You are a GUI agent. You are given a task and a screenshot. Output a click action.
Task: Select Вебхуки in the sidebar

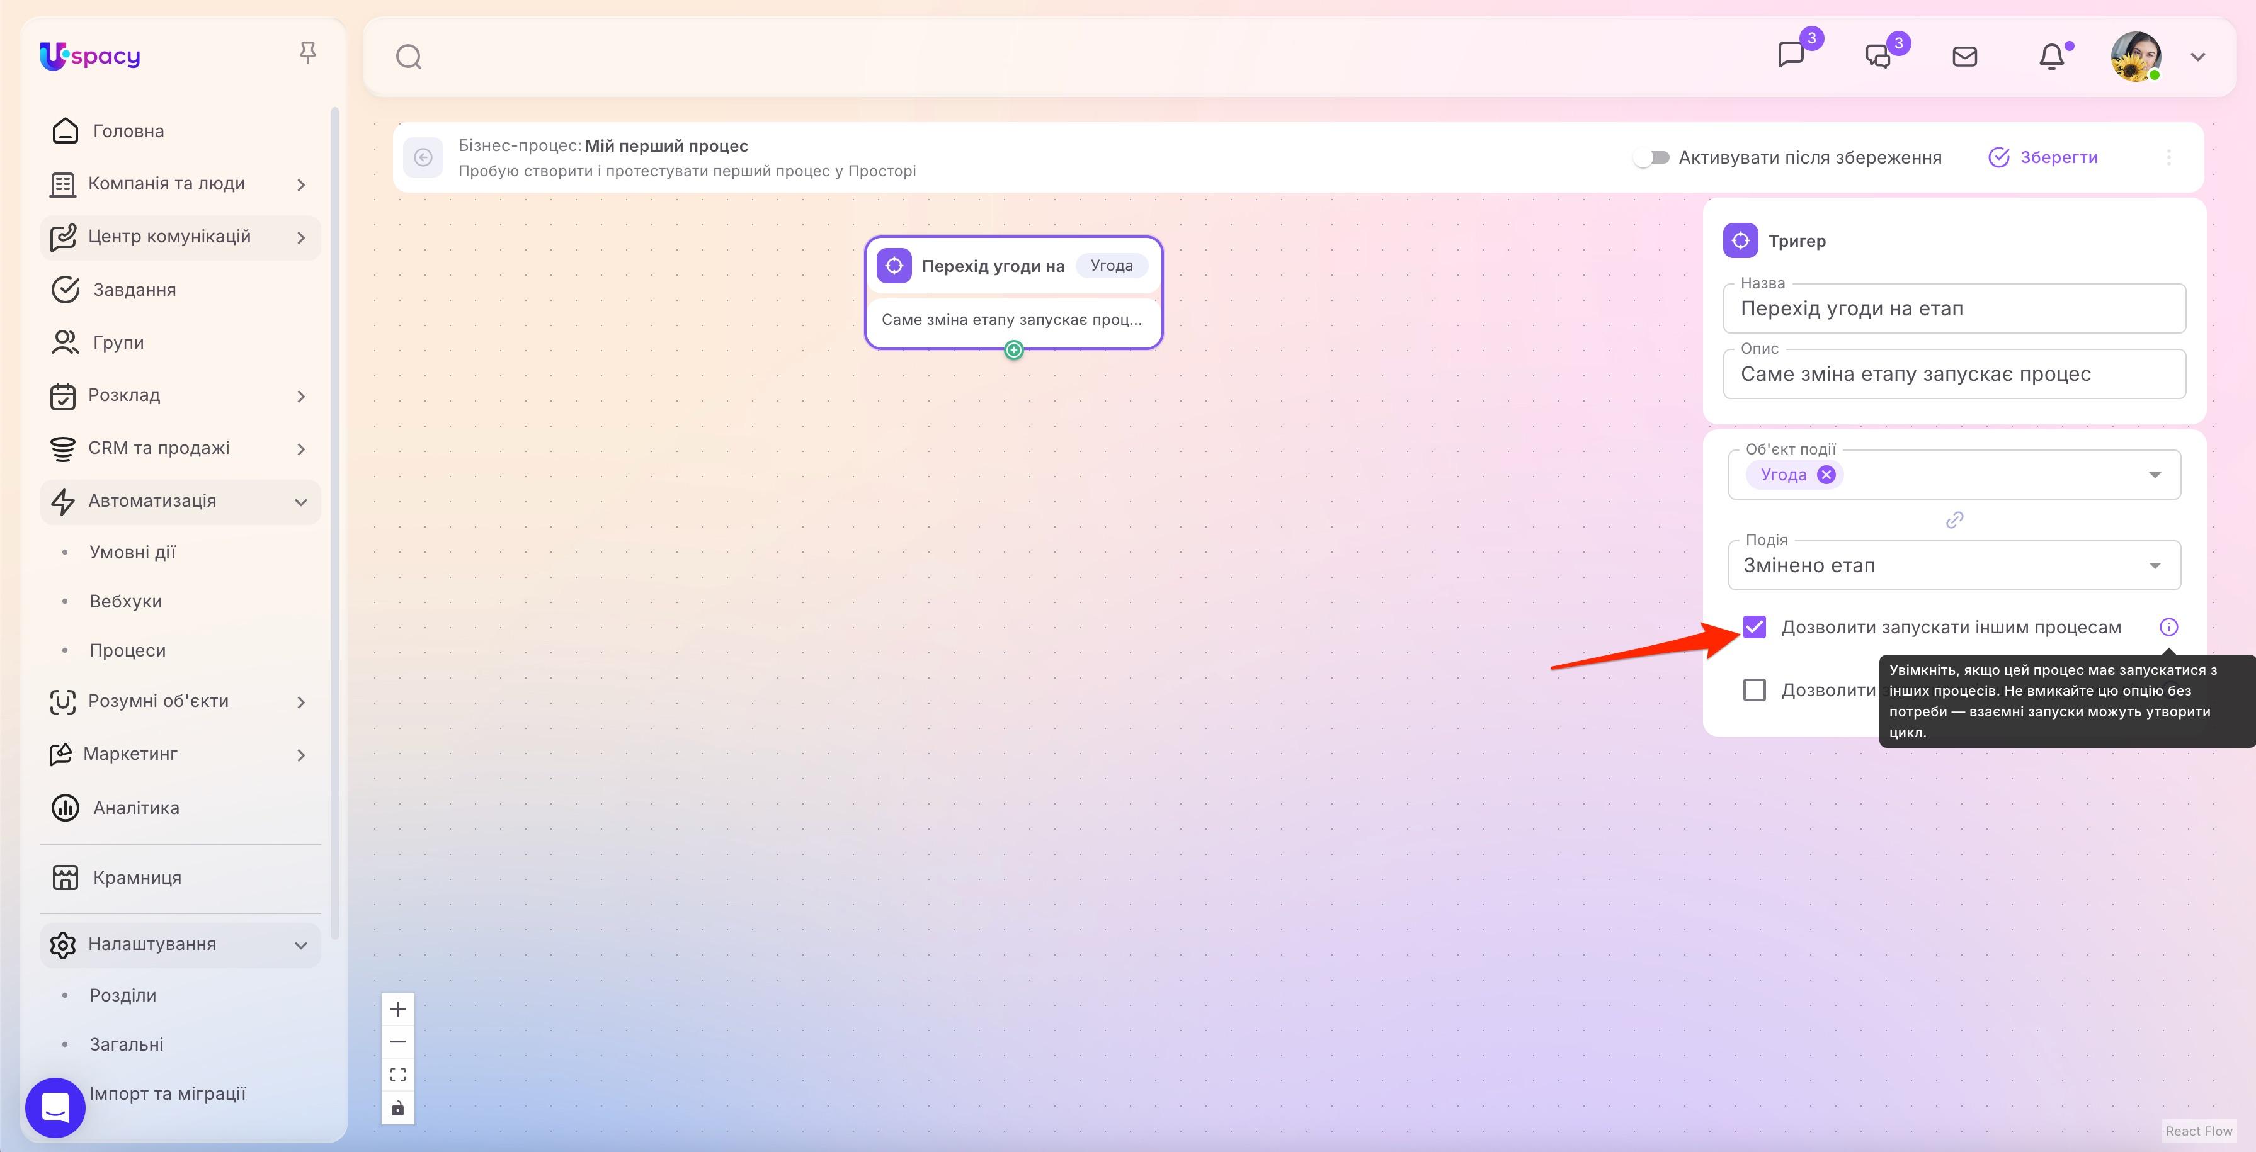tap(125, 601)
